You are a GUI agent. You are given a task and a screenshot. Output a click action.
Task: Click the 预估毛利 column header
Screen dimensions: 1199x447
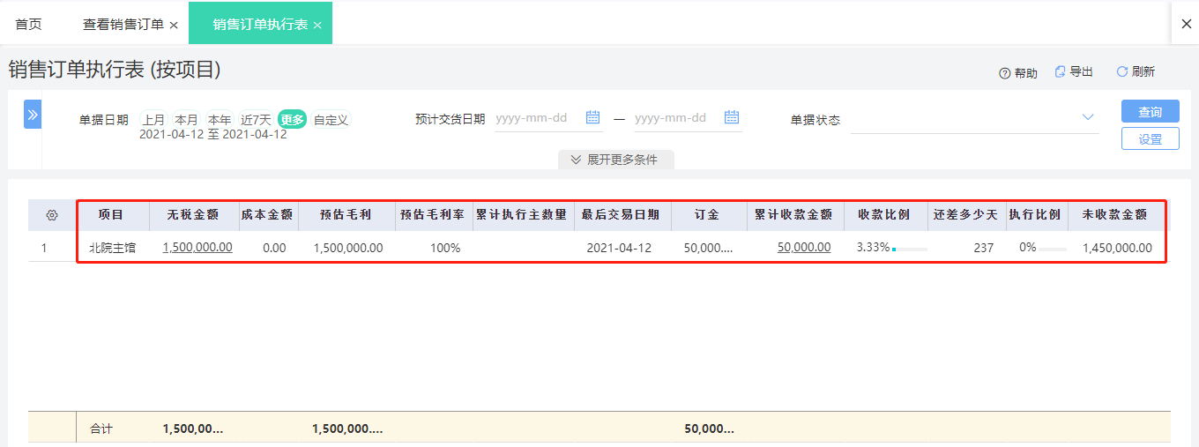click(x=346, y=215)
